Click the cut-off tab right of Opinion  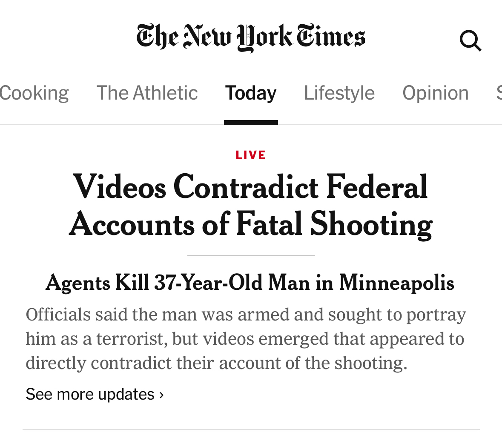click(x=499, y=93)
